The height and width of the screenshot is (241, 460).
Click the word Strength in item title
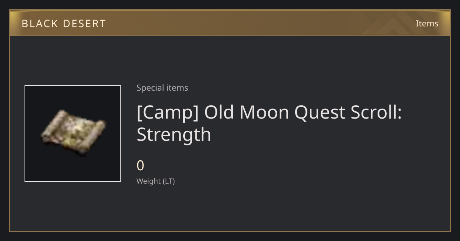pos(174,135)
